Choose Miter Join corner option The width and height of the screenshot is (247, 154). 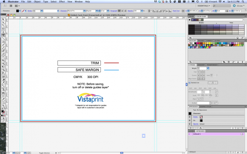pos(198,76)
